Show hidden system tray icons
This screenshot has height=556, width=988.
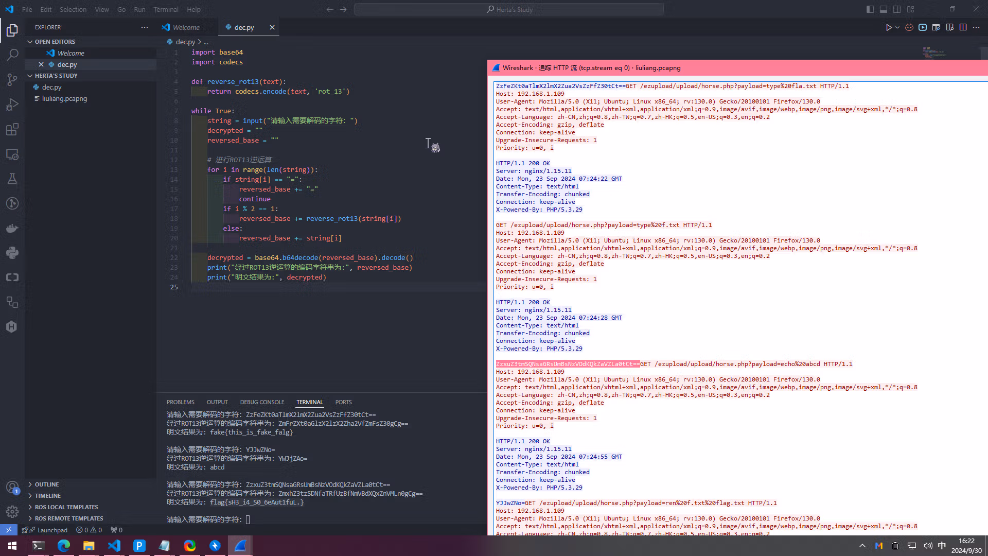[862, 546]
